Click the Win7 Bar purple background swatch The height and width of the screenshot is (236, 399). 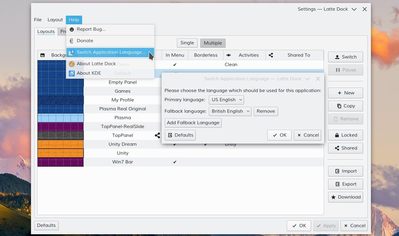point(61,162)
